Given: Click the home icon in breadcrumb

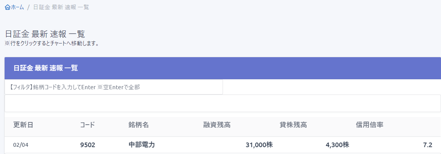Looking at the screenshot, I should (8, 7).
